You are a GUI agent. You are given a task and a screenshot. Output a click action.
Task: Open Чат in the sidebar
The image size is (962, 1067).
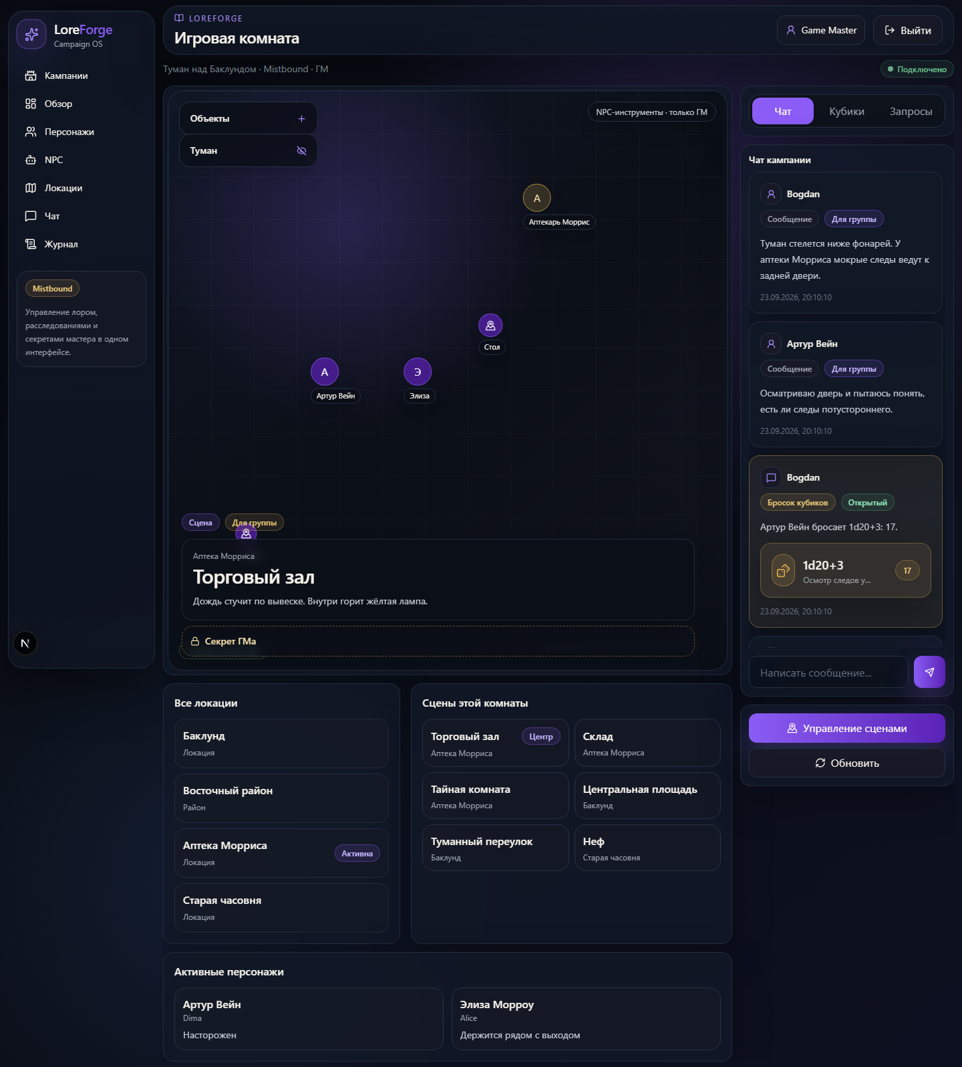[x=81, y=216]
